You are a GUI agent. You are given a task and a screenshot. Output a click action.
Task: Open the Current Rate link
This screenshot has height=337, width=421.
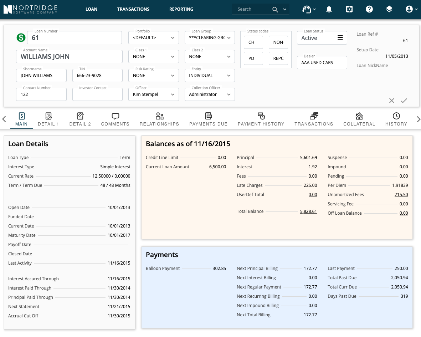tap(112, 176)
